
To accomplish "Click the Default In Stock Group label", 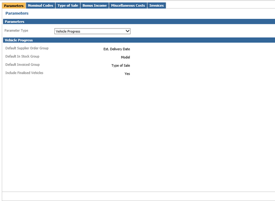I will coord(22,56).
